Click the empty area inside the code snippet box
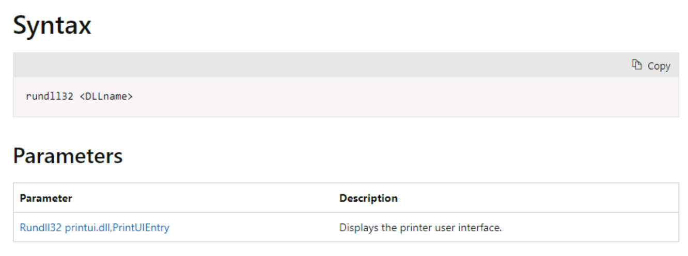 [x=403, y=97]
